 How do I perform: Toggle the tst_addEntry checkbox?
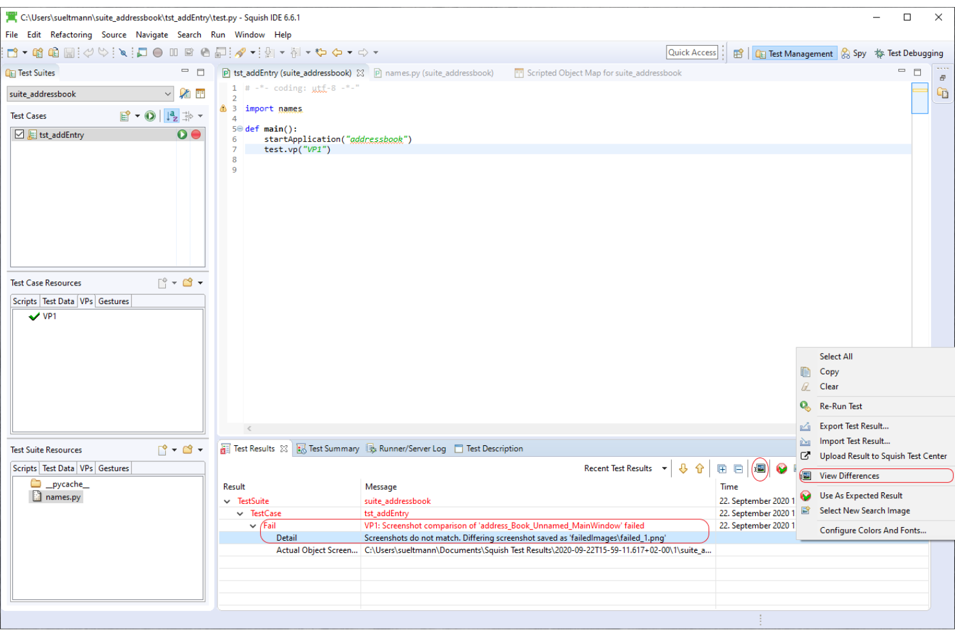(19, 135)
